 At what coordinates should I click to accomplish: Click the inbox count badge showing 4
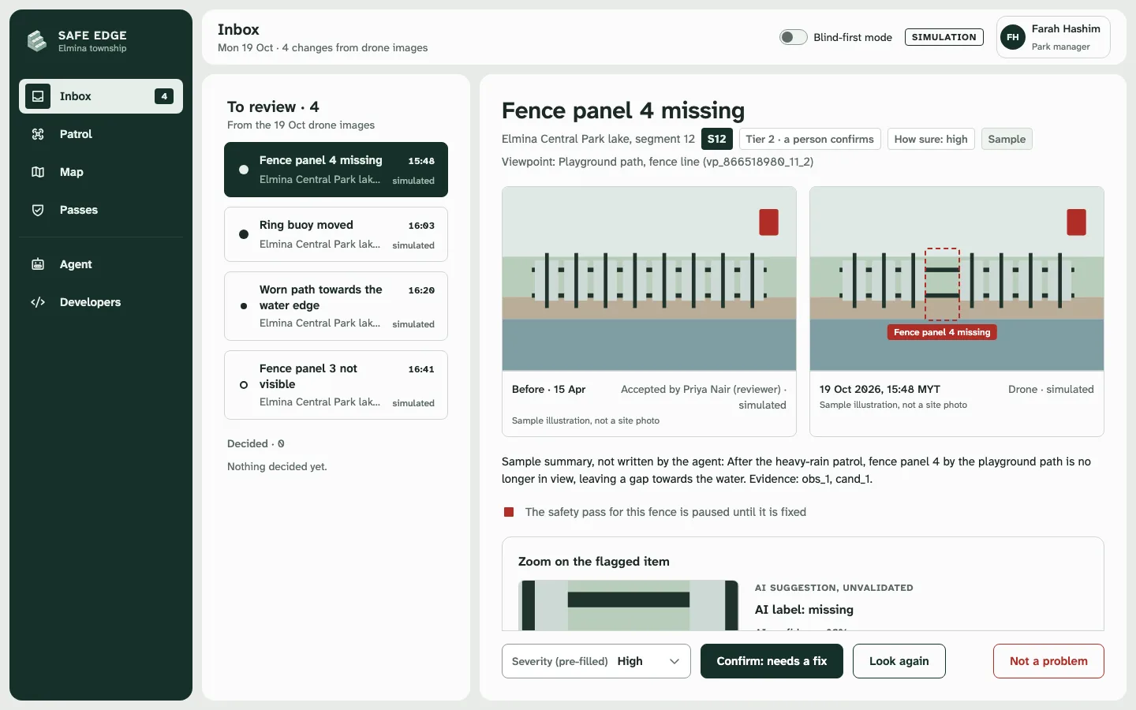[x=164, y=96]
